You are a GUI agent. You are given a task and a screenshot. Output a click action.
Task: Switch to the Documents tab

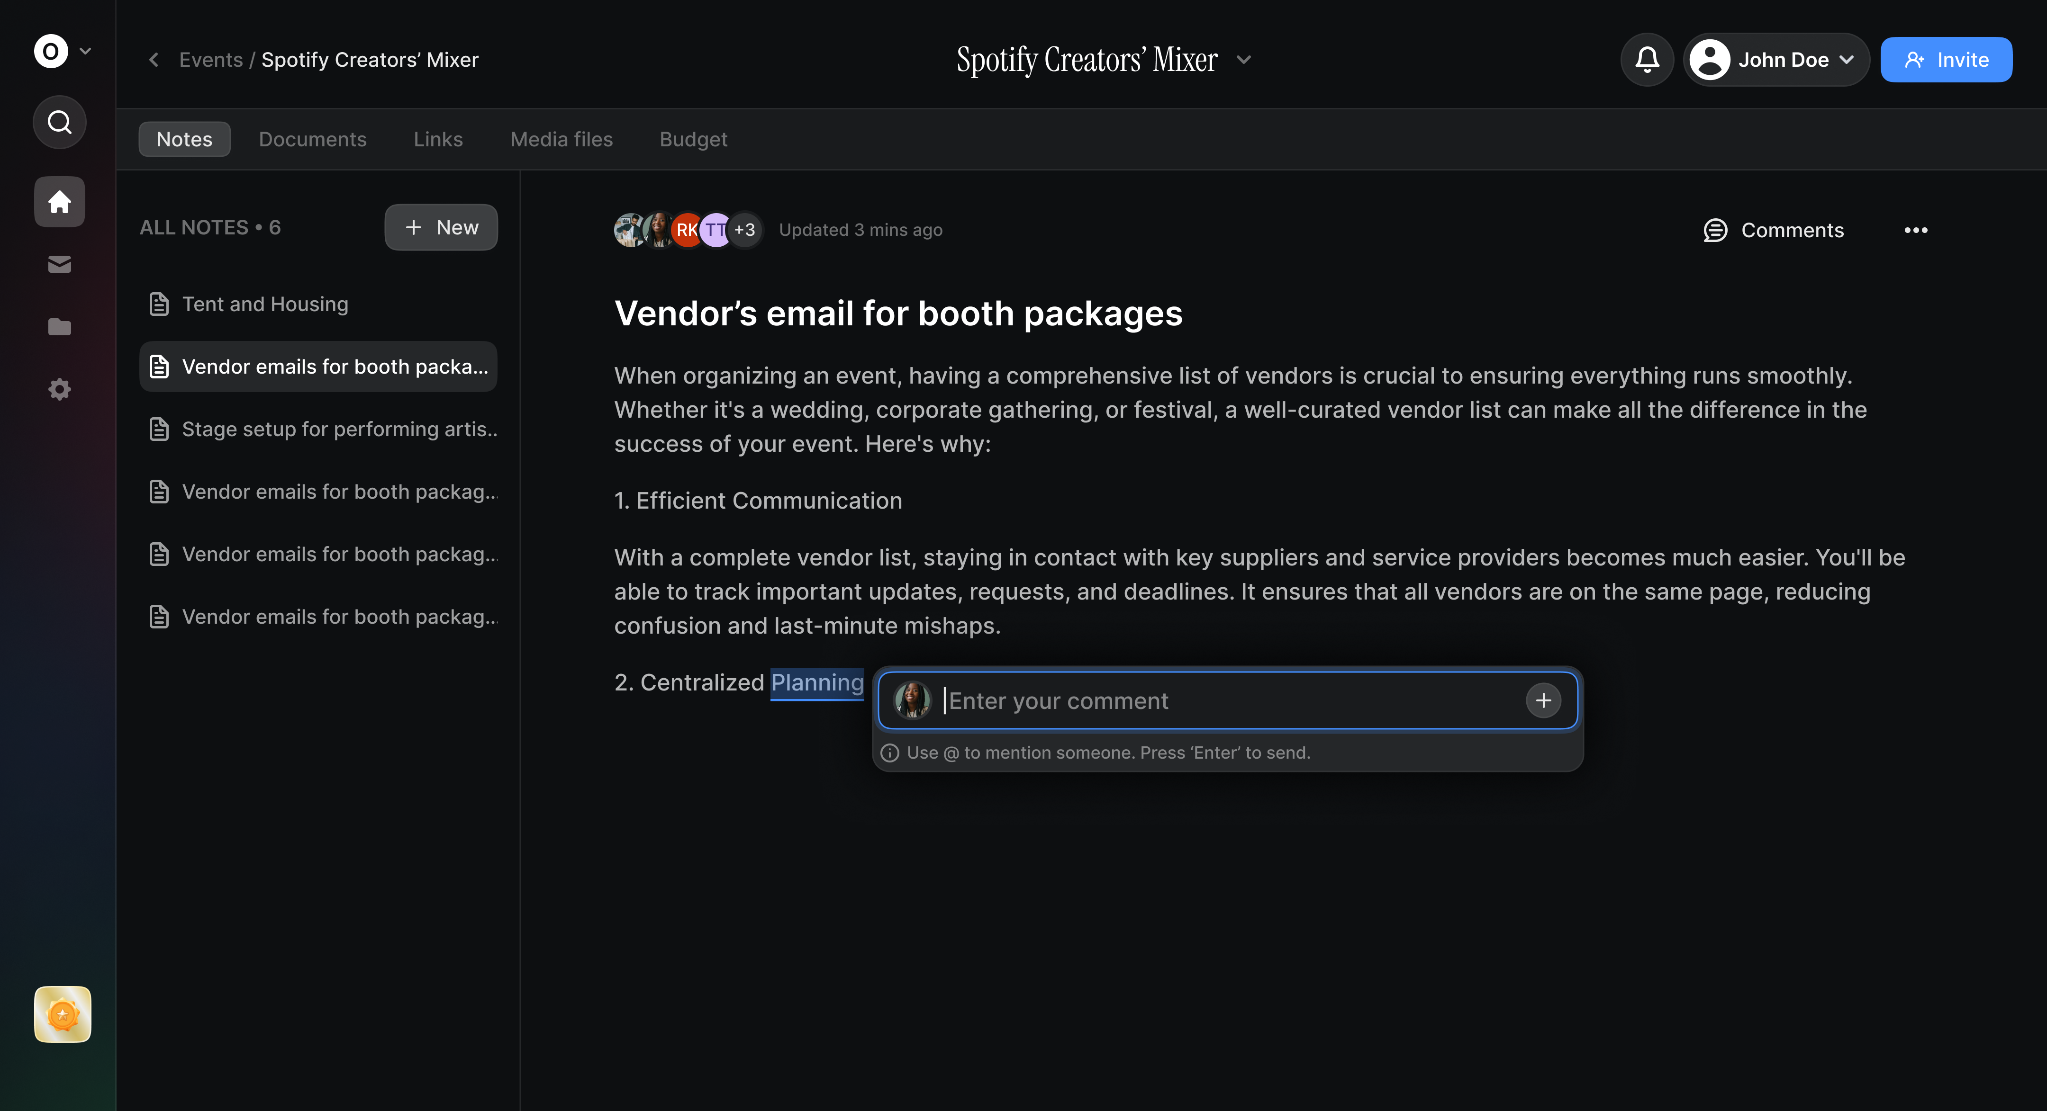(312, 139)
